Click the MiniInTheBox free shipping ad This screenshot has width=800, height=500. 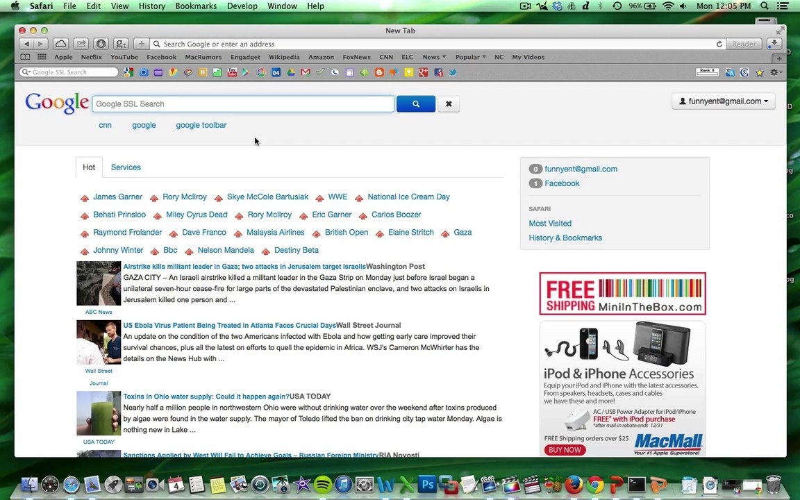point(622,293)
